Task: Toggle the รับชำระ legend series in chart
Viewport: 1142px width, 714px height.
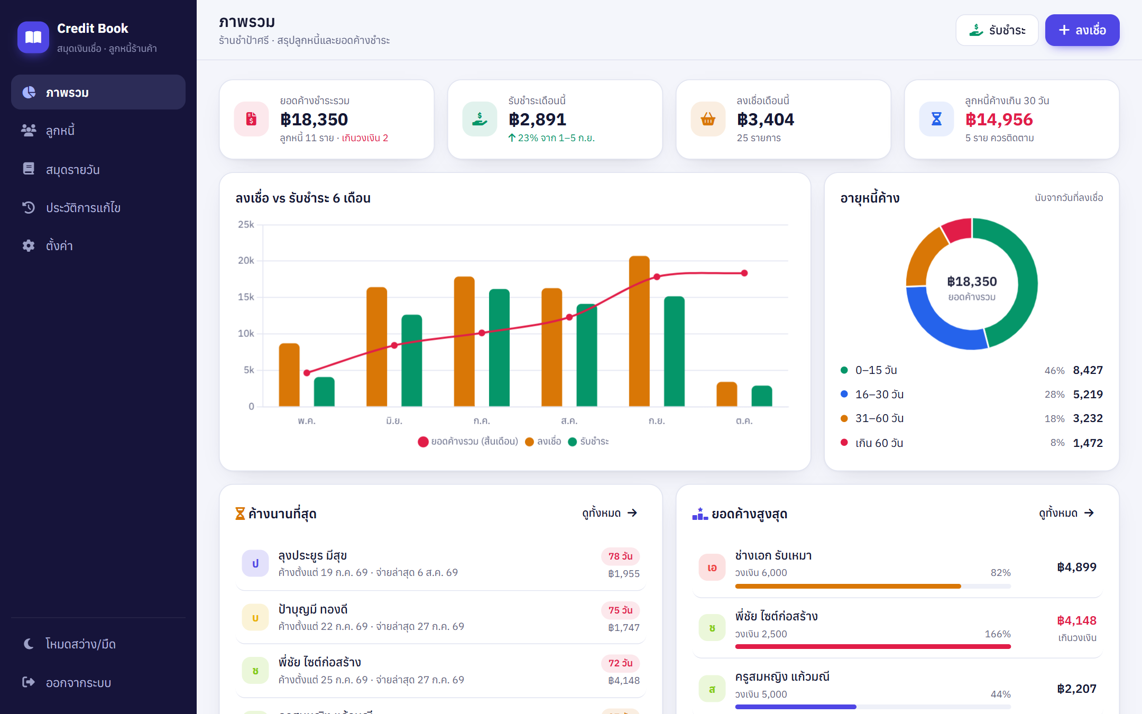Action: pyautogui.click(x=588, y=442)
